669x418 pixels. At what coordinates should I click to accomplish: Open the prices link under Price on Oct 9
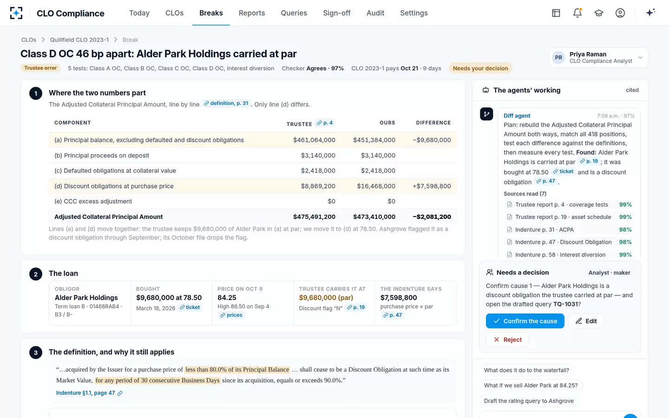pyautogui.click(x=231, y=315)
